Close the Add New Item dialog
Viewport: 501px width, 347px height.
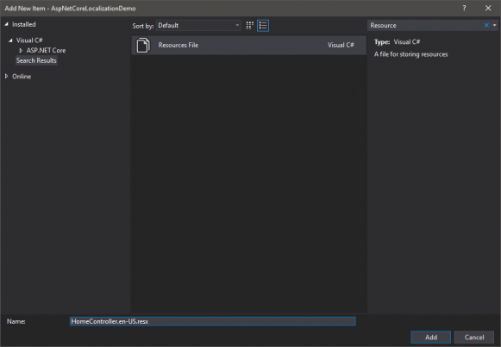point(488,9)
